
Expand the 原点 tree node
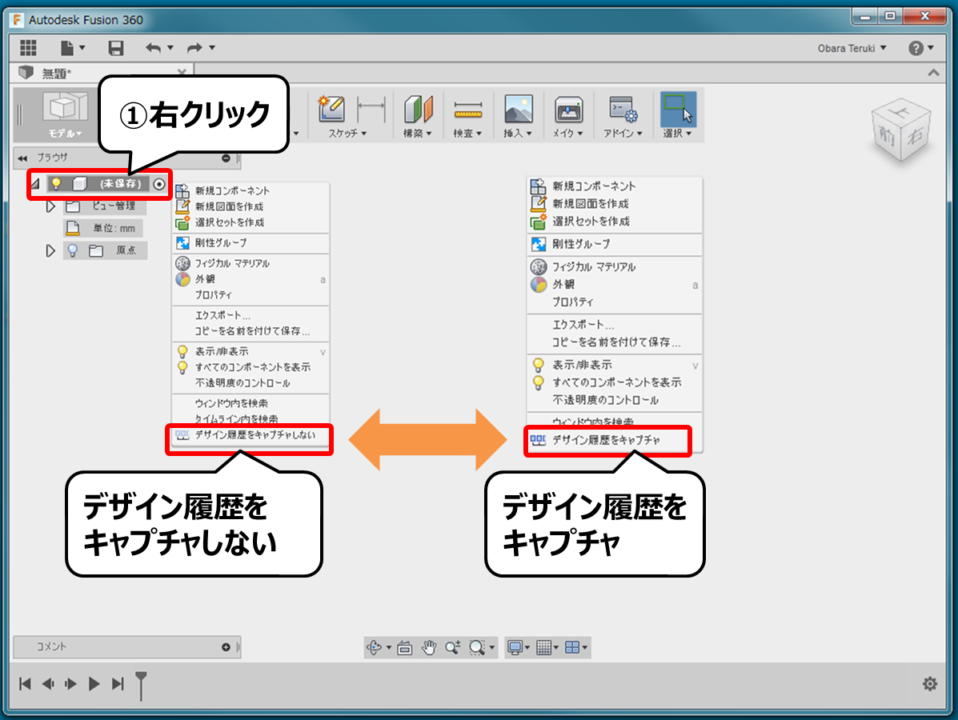[50, 250]
